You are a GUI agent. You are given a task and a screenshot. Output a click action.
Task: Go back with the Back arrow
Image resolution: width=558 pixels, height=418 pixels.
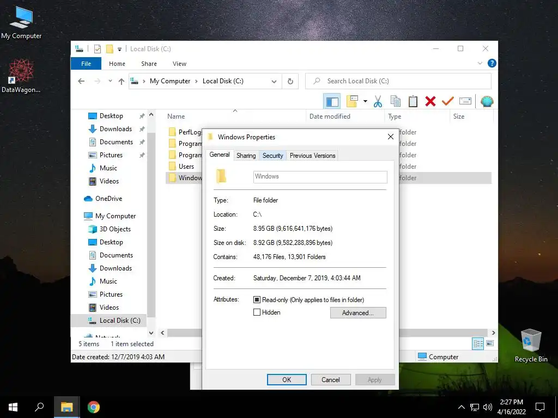81,82
